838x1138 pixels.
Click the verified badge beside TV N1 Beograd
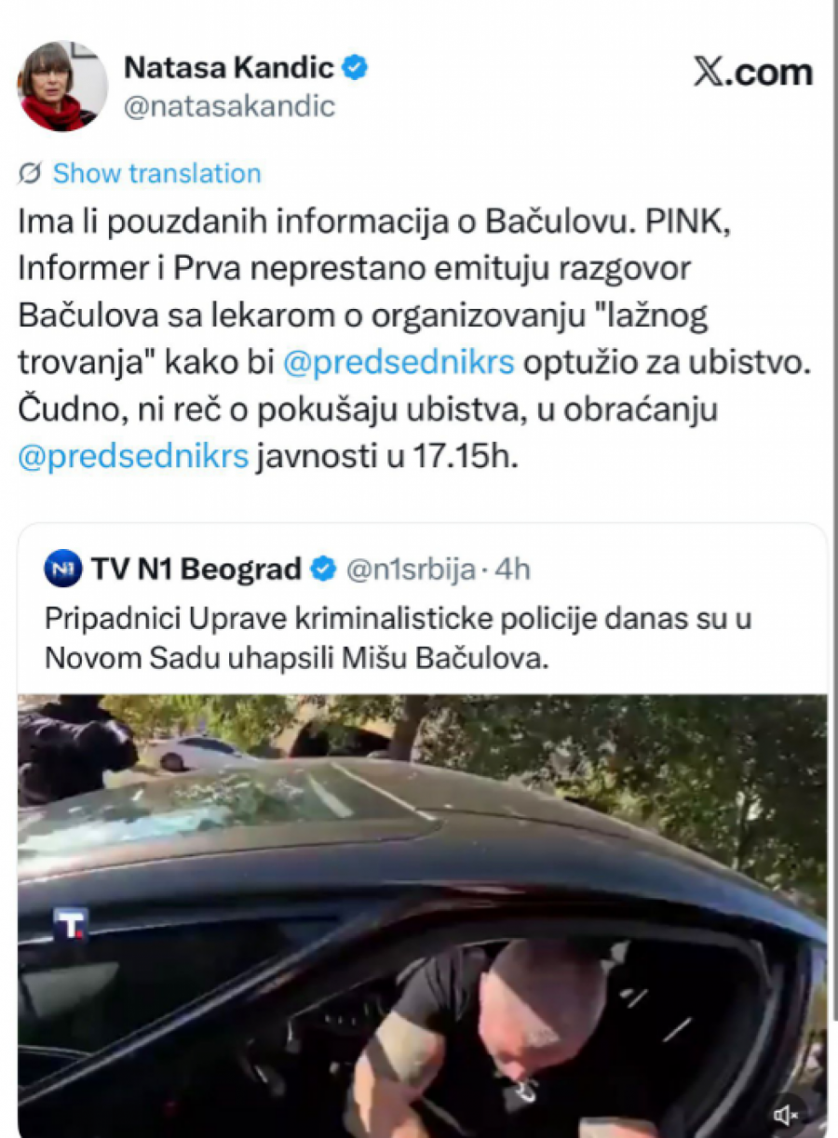pyautogui.click(x=323, y=569)
